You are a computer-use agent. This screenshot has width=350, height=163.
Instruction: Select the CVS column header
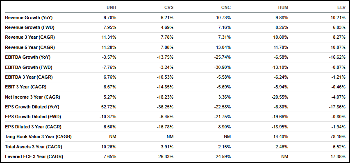[168, 8]
